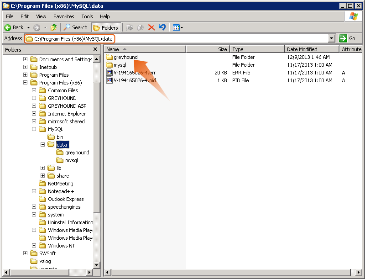Open the address bar dropdown list
The width and height of the screenshot is (365, 279).
tap(332, 38)
